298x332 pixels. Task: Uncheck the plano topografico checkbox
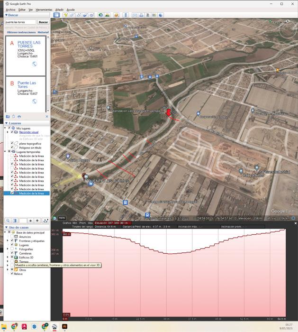coord(12,143)
